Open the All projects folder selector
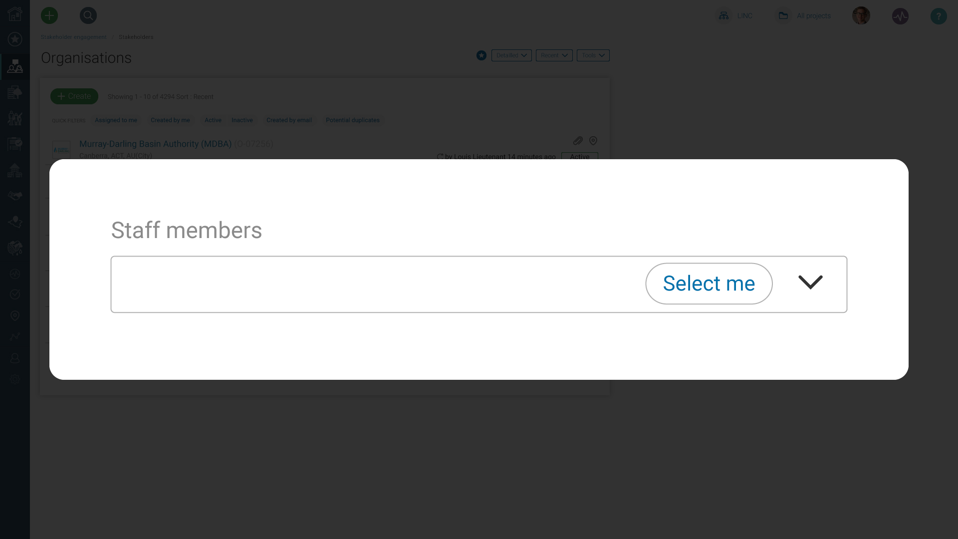Viewport: 958px width, 539px height. [804, 16]
